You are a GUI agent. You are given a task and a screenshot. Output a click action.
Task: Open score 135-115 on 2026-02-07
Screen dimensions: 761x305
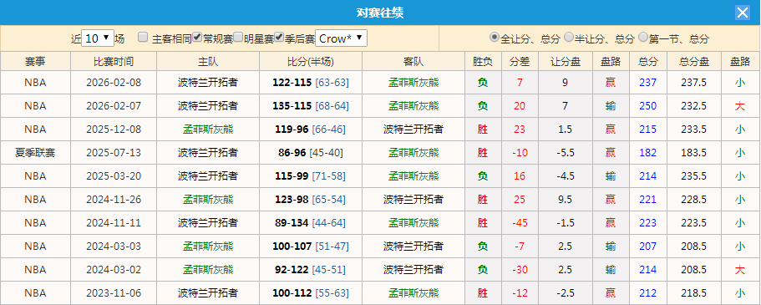[x=292, y=106]
